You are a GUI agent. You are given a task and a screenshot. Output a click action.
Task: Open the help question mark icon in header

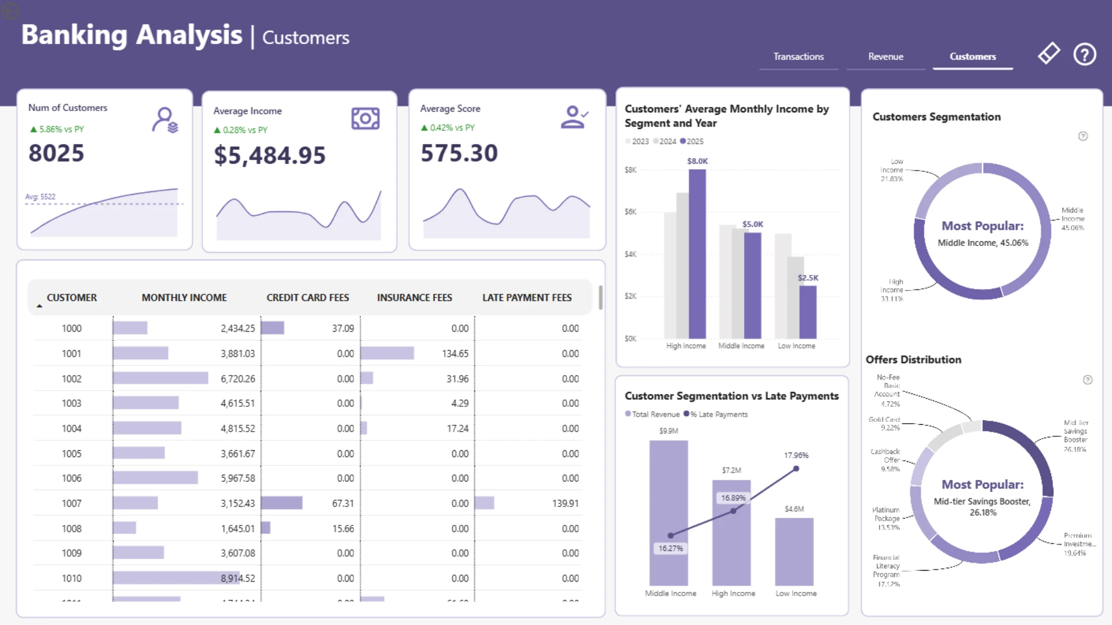coord(1085,54)
